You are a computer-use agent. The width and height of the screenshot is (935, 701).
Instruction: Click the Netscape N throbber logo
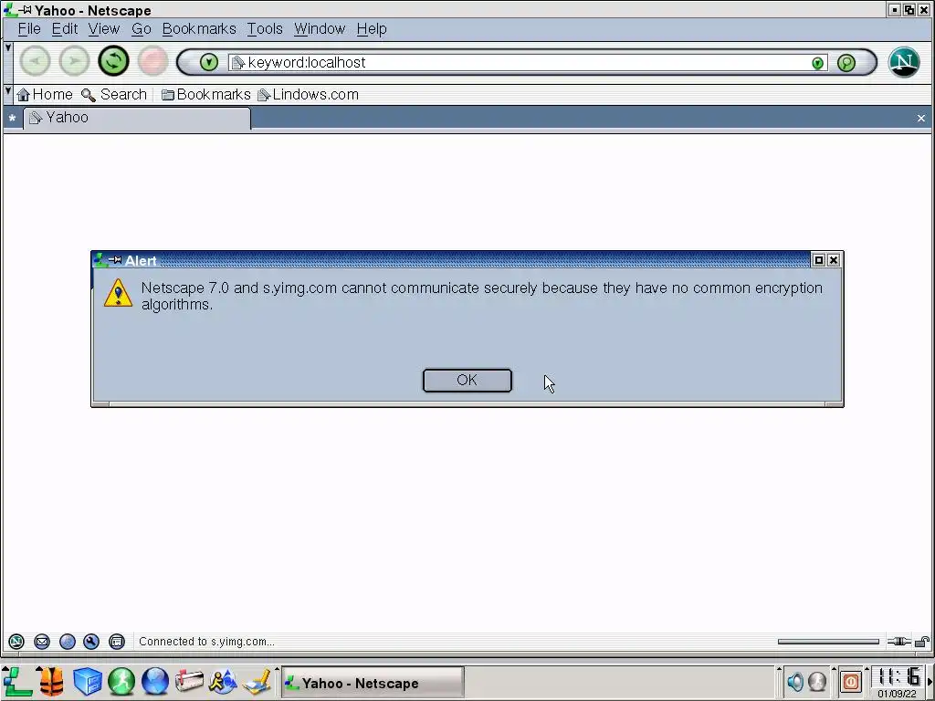point(904,62)
